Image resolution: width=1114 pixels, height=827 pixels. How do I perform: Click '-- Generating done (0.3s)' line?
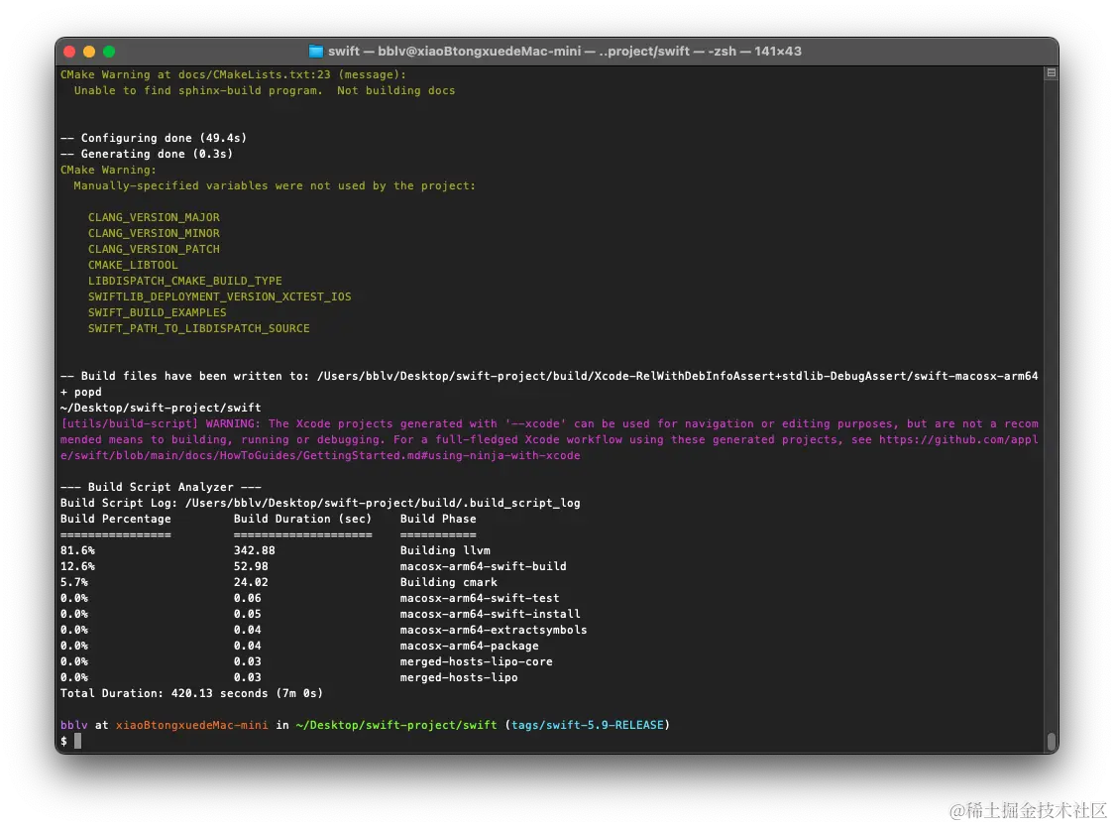[x=147, y=154]
